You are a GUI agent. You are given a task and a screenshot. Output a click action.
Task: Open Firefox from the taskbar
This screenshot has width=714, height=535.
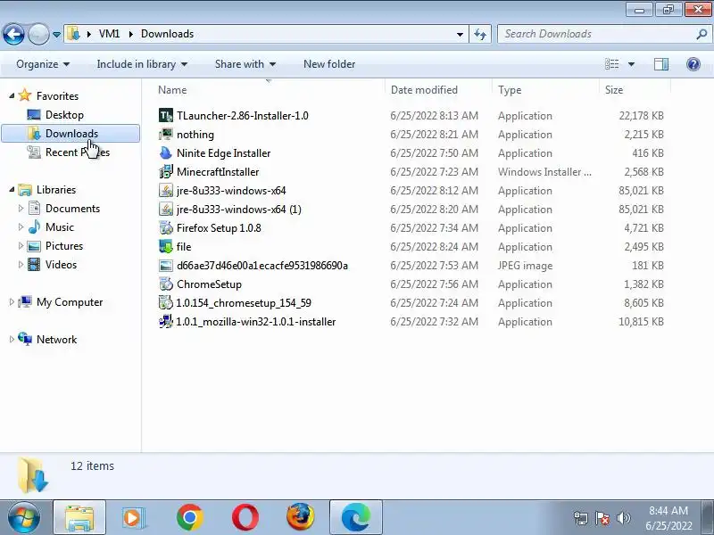[301, 517]
